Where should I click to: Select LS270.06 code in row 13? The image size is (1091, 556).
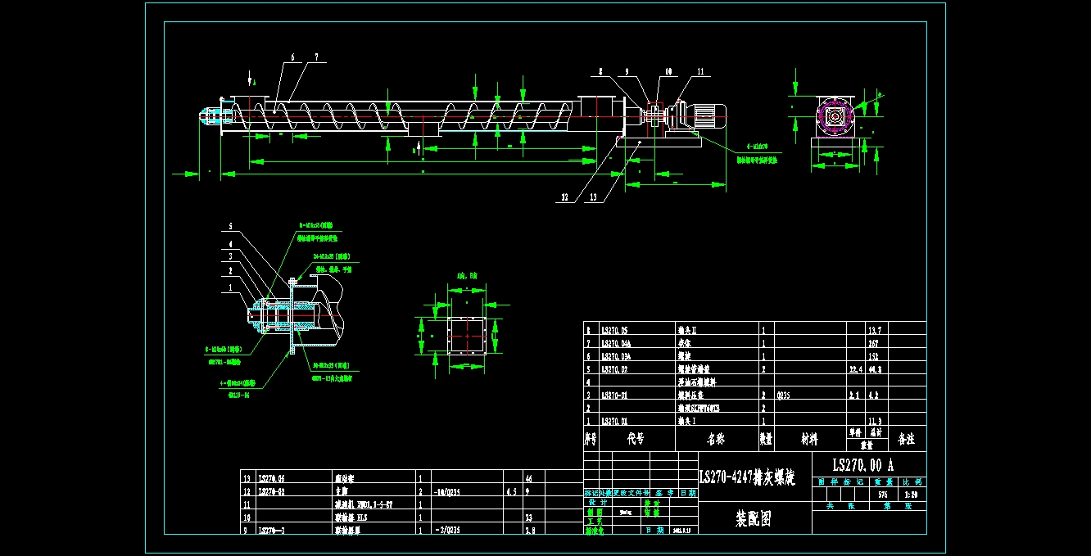(274, 478)
